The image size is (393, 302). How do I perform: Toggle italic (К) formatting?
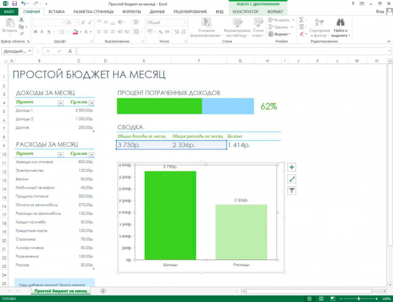(42, 32)
